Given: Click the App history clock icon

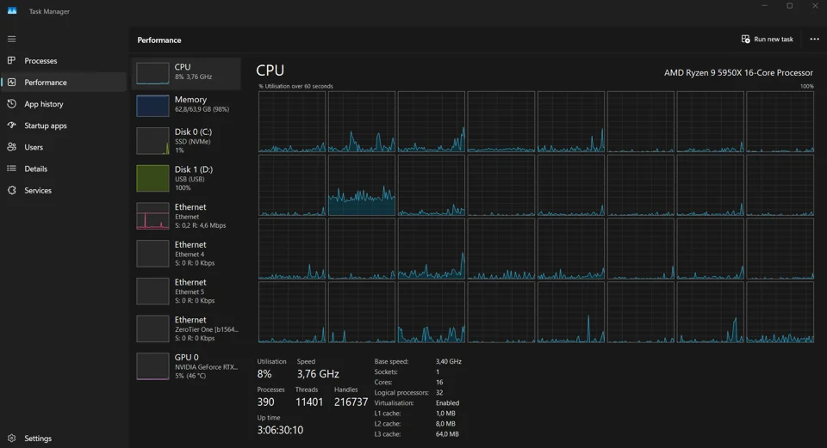Looking at the screenshot, I should pyautogui.click(x=11, y=104).
